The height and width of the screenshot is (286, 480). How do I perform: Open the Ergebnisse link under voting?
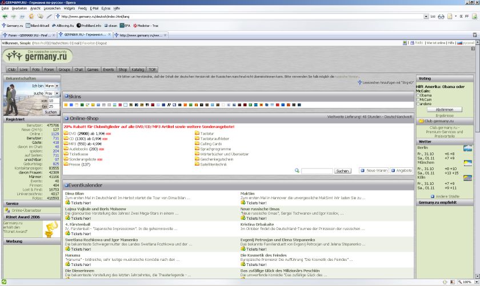point(445,116)
